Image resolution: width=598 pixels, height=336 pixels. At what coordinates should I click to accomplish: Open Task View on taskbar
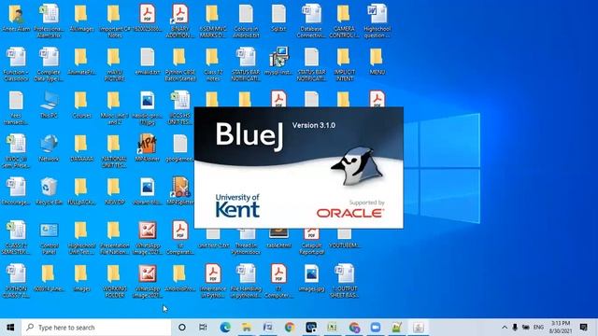[203, 328]
